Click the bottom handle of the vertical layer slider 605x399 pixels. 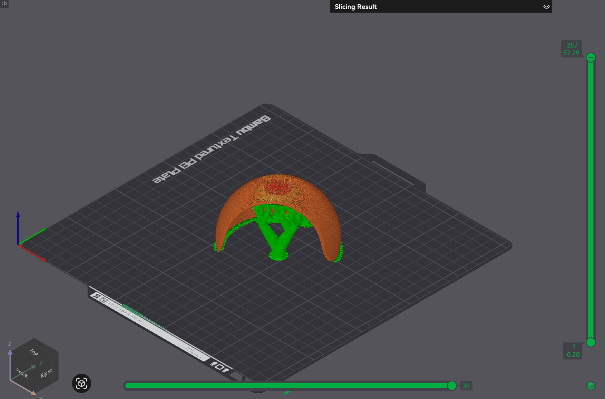[591, 342]
